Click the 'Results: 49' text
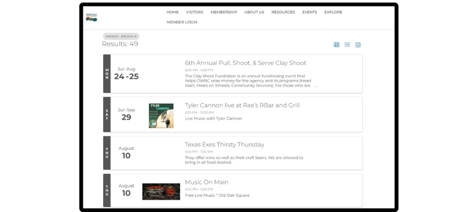The image size is (474, 212). [x=120, y=44]
